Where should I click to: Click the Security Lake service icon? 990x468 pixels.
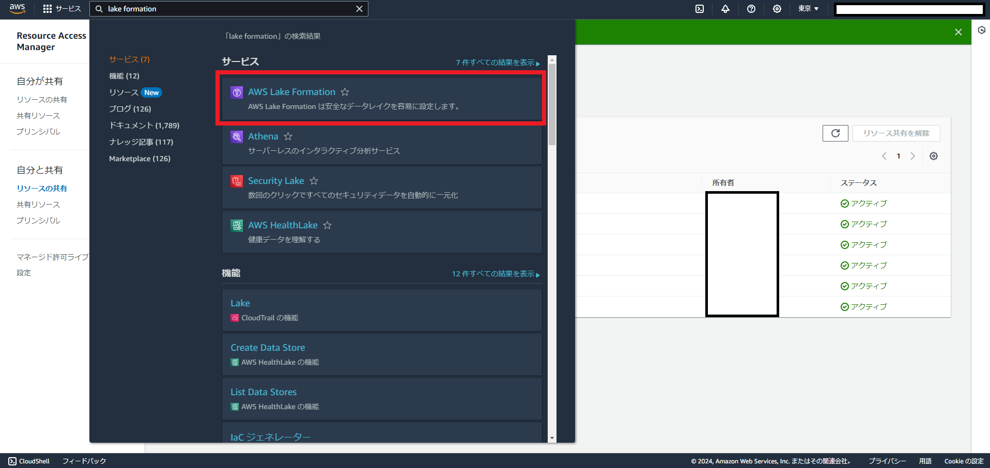point(237,181)
